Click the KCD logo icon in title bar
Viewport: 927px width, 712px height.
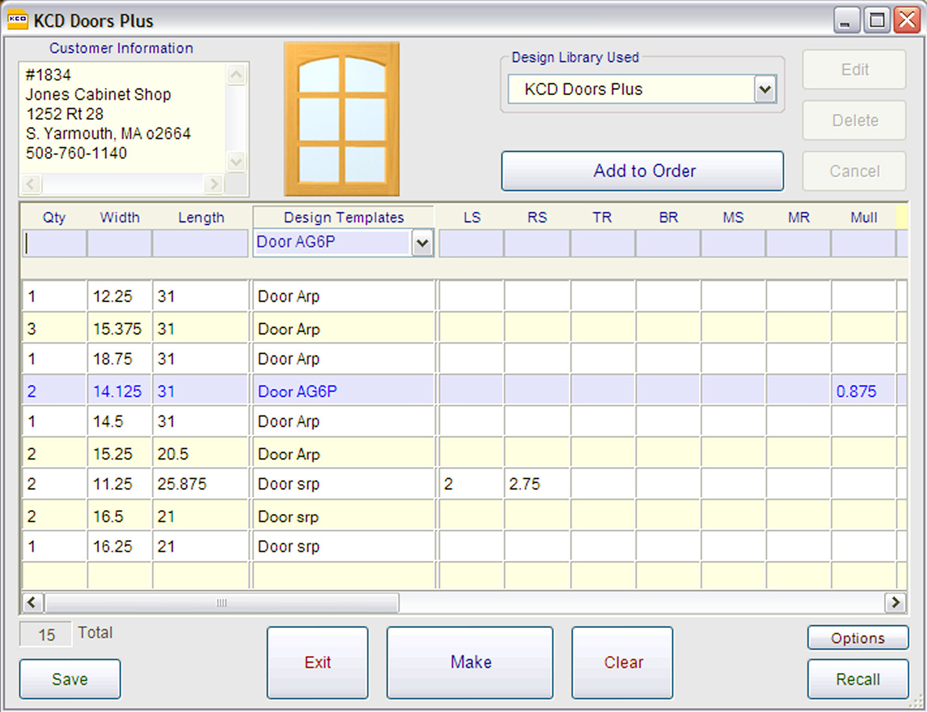(x=18, y=20)
